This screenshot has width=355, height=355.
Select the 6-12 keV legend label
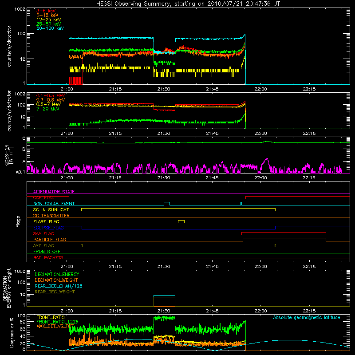pyautogui.click(x=47, y=15)
